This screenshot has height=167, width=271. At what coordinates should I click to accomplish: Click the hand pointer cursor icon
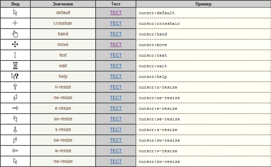coord(15,34)
